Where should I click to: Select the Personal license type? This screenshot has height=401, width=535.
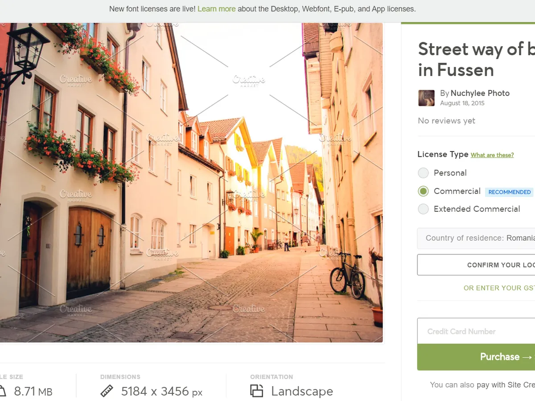point(423,173)
